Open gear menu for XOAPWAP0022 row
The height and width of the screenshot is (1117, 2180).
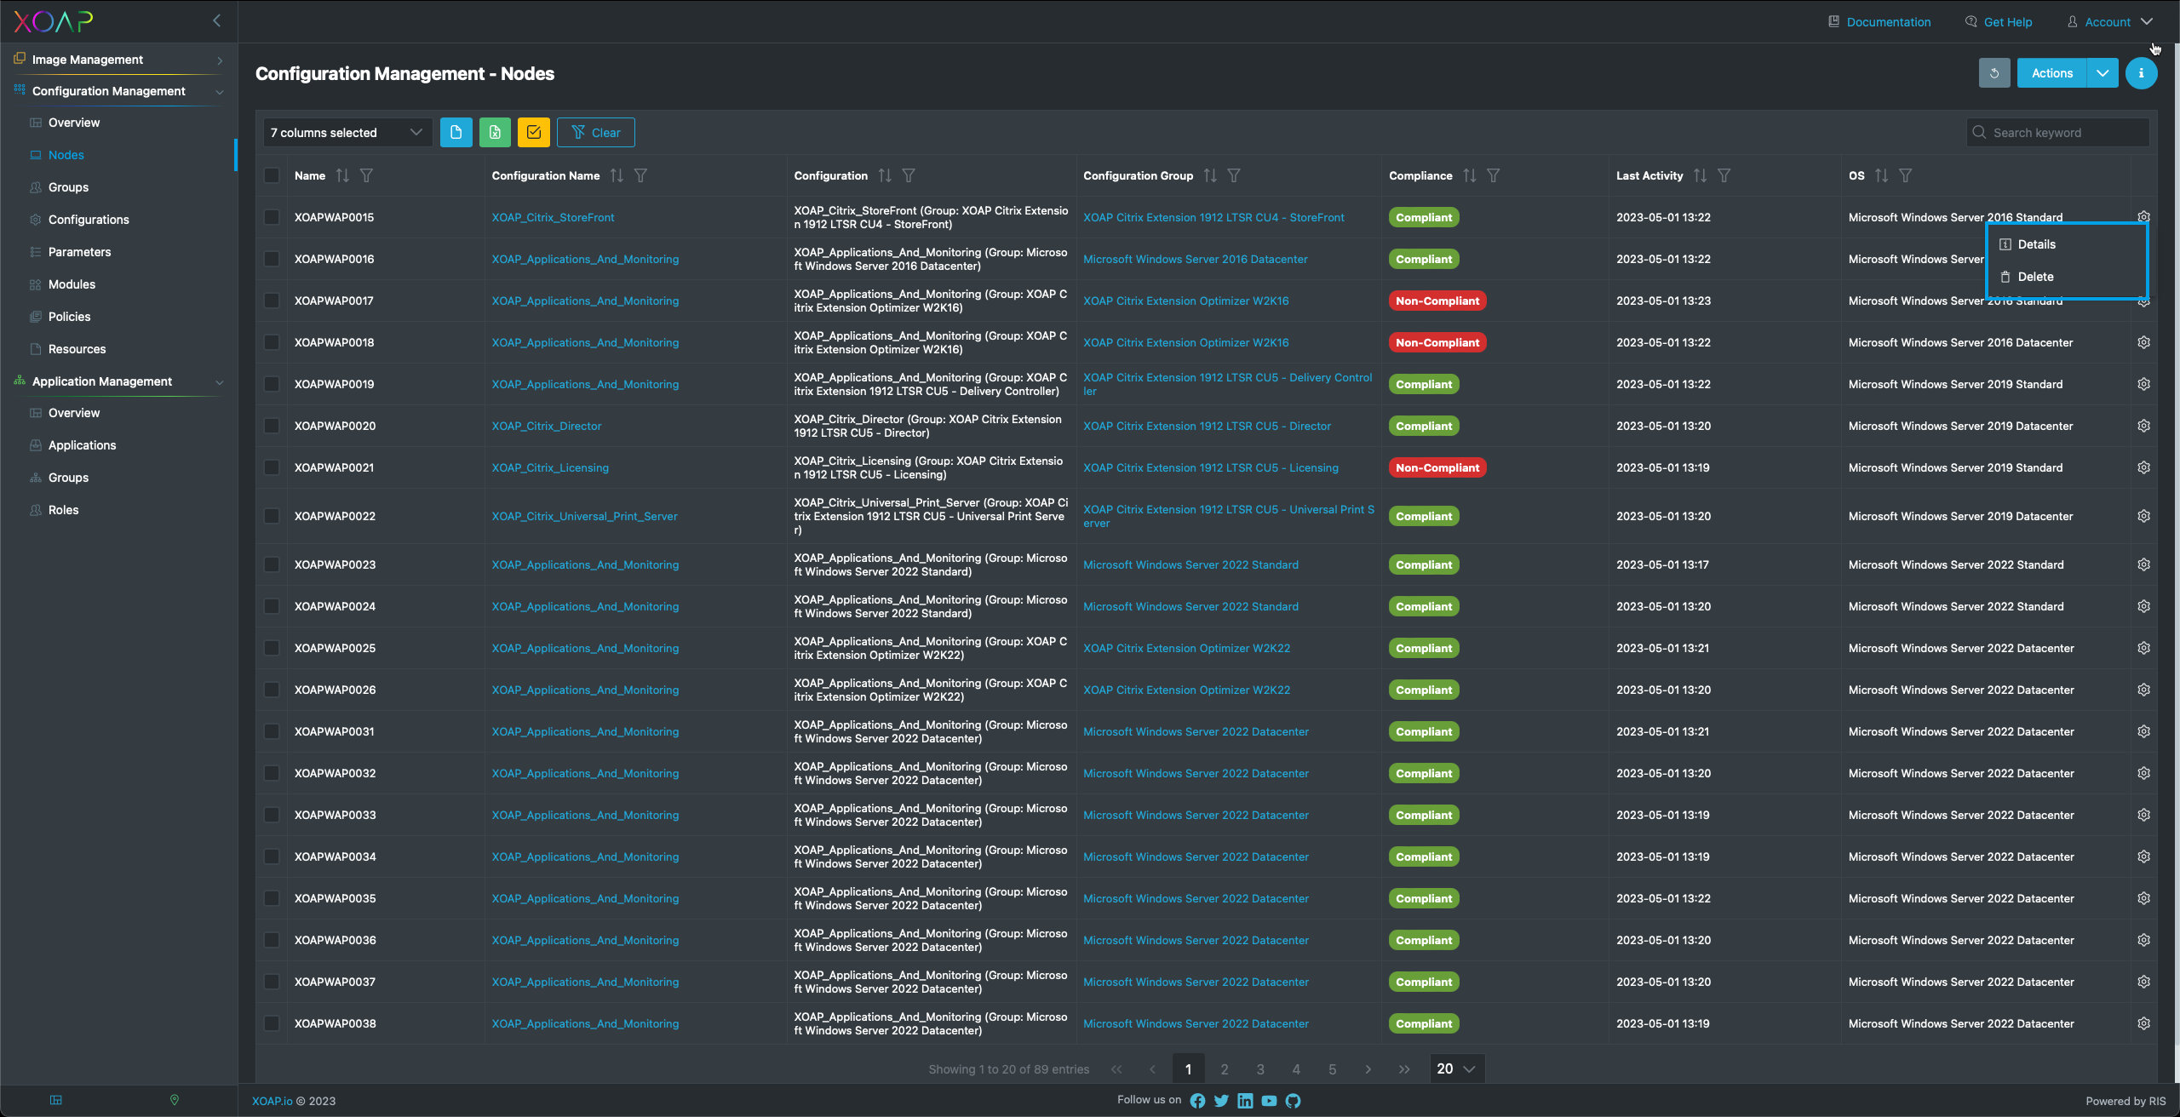pyautogui.click(x=2144, y=516)
